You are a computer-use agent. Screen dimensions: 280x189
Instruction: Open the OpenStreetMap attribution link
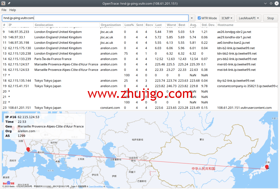pos(96,186)
